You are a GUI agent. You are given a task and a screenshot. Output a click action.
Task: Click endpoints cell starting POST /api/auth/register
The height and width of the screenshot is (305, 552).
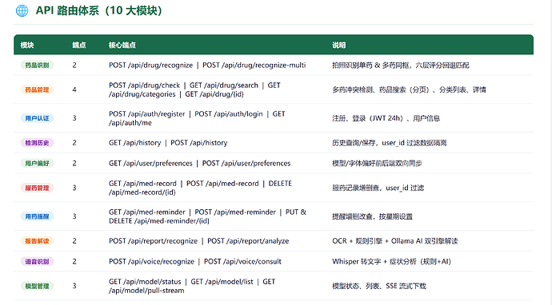[x=197, y=118]
